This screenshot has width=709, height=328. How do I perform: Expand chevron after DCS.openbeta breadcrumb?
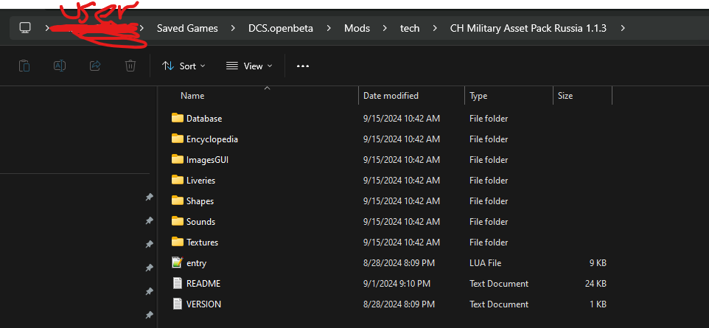[329, 28]
